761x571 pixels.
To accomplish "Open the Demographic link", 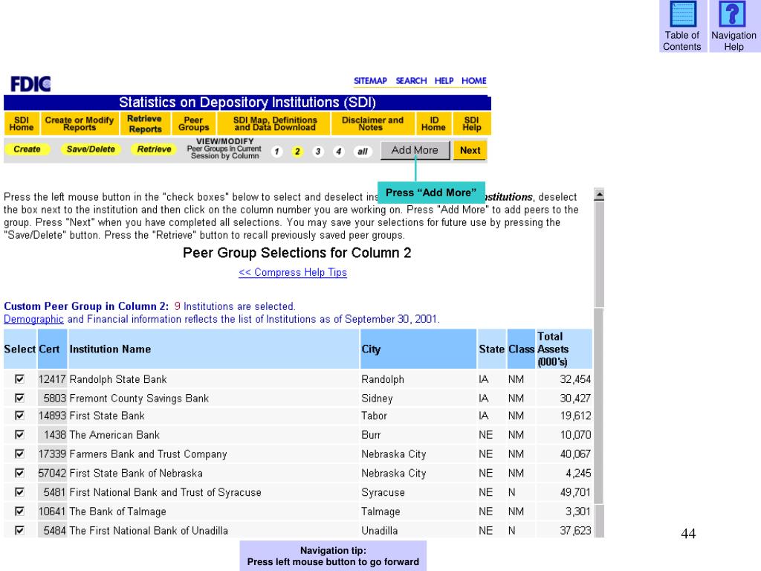I will coord(33,319).
